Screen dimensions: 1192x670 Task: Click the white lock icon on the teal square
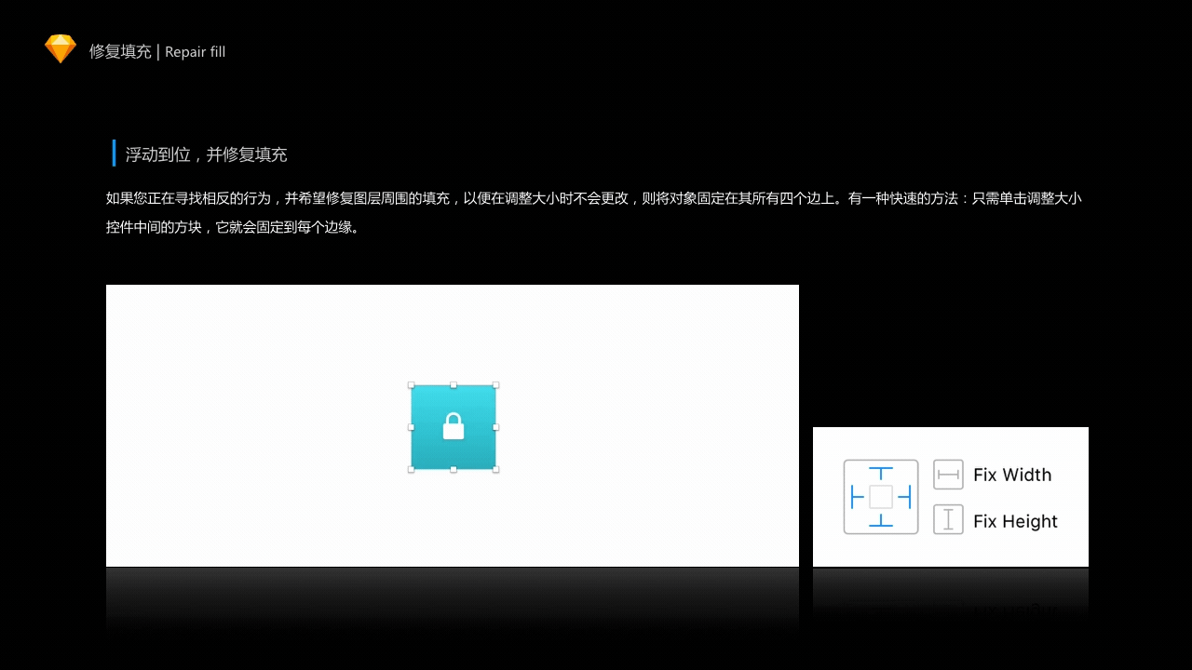(x=454, y=427)
